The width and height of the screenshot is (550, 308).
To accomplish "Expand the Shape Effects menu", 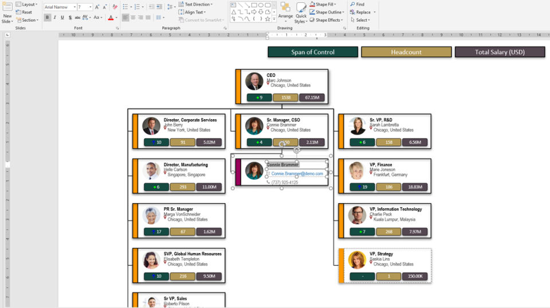I will pos(326,20).
